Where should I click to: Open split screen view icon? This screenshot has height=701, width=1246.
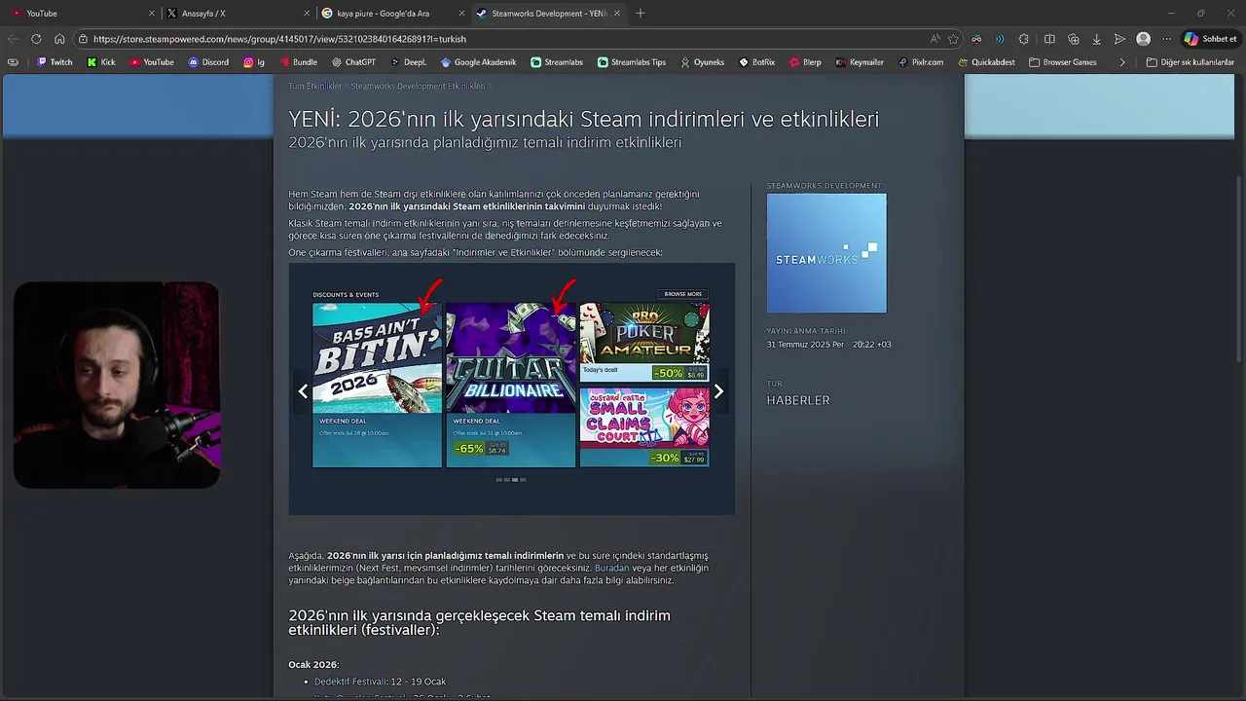tap(1049, 39)
